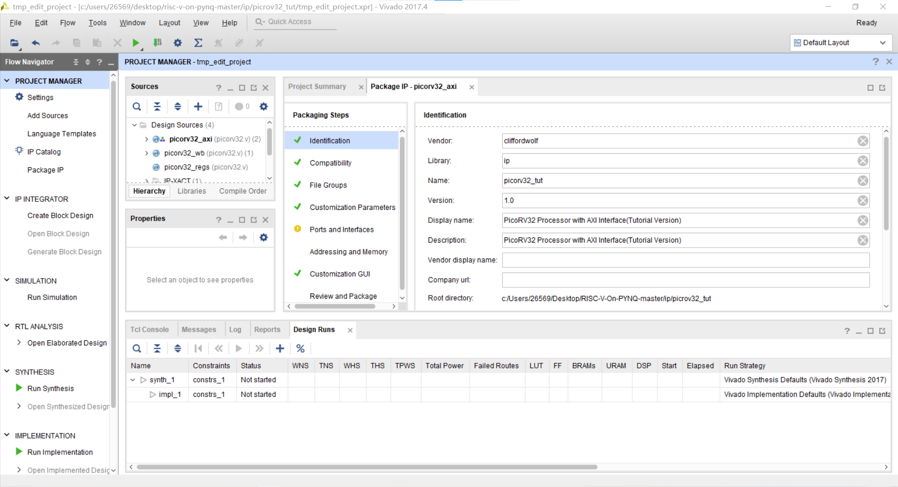Open Settings in Project Manager
The image size is (898, 487).
[x=40, y=97]
